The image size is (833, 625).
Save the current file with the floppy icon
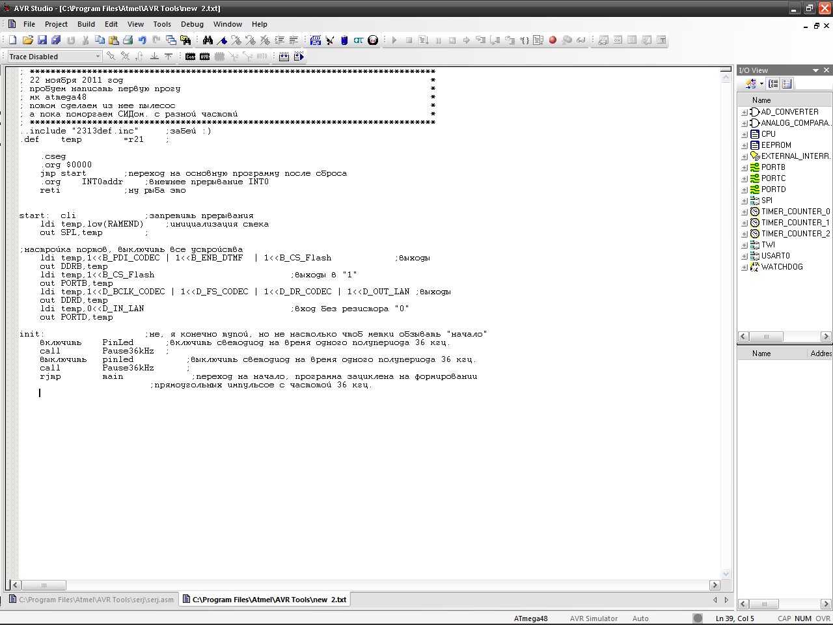pos(42,40)
